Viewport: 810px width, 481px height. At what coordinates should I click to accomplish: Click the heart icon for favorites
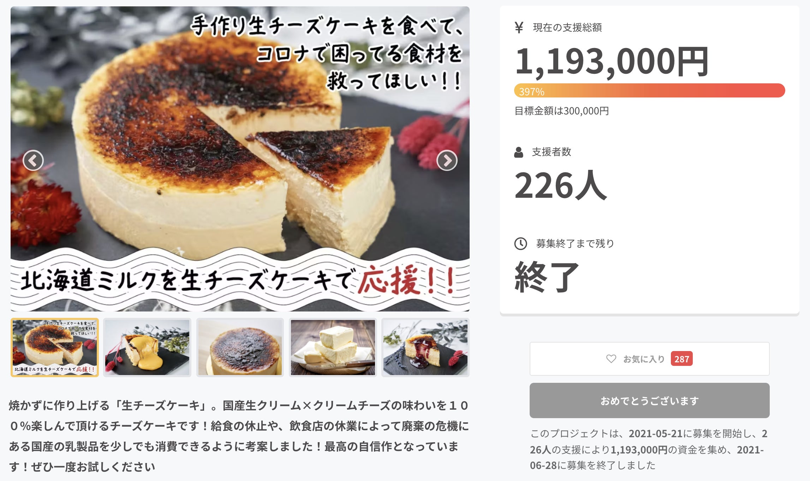click(611, 359)
